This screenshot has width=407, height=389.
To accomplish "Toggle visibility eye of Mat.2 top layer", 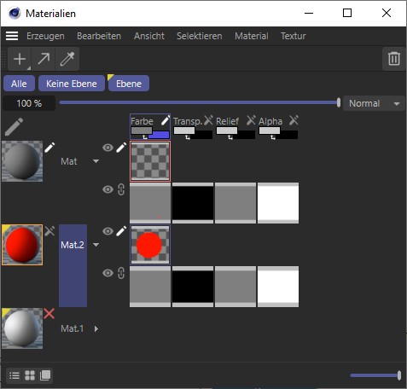I will click(108, 231).
